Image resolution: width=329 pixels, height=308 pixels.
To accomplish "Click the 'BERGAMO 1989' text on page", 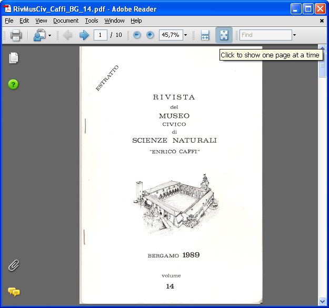I will pyautogui.click(x=174, y=255).
